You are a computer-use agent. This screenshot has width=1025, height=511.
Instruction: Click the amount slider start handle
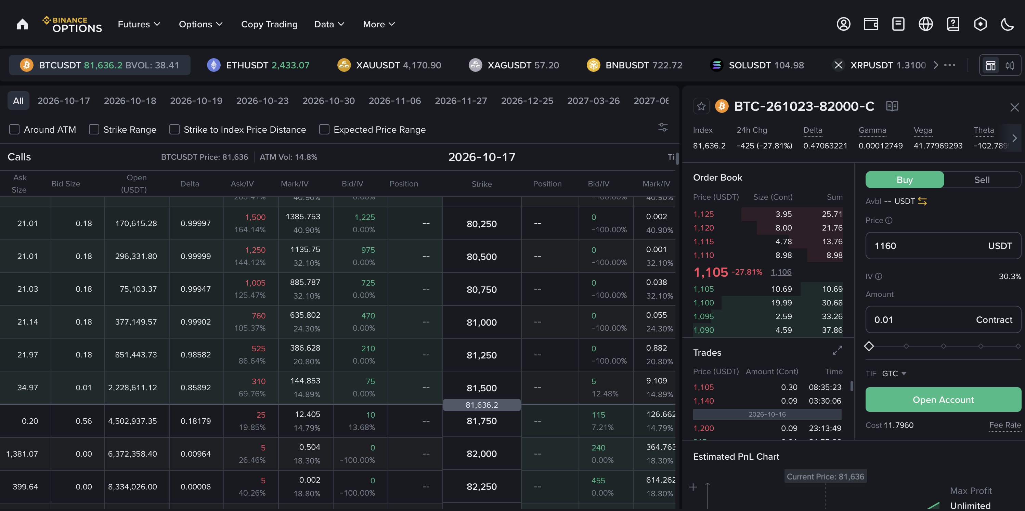pos(869,346)
